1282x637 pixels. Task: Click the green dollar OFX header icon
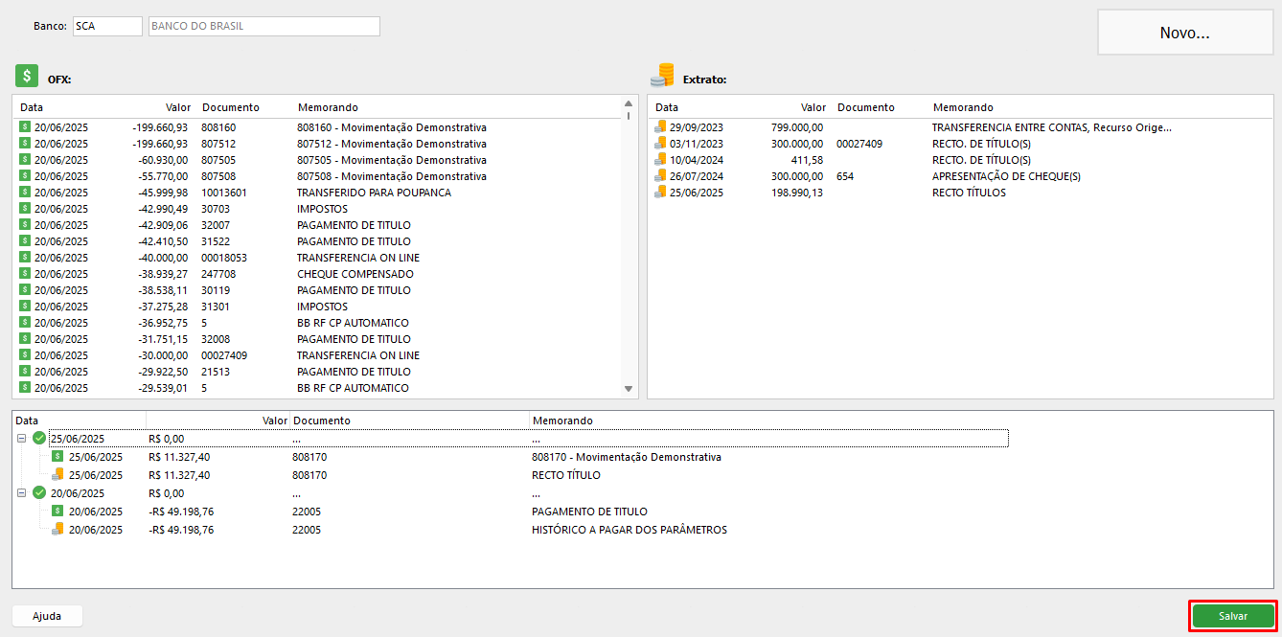point(27,77)
